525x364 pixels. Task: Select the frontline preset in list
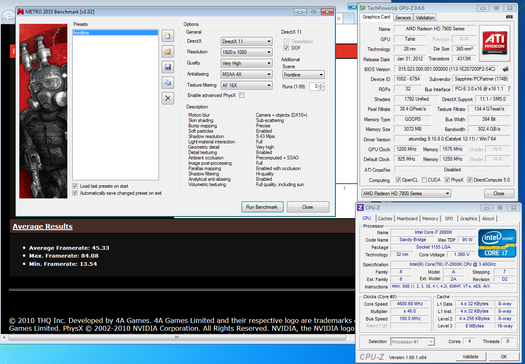115,33
